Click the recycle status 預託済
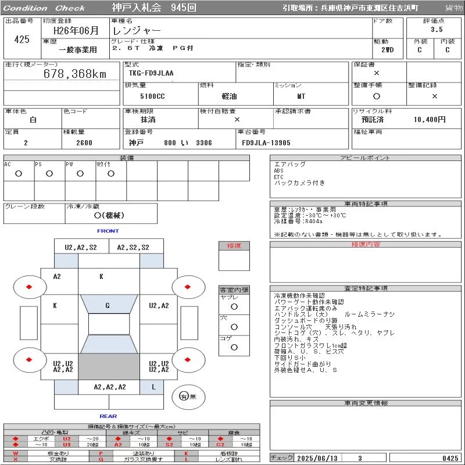This screenshot has width=465, height=465. (x=373, y=120)
